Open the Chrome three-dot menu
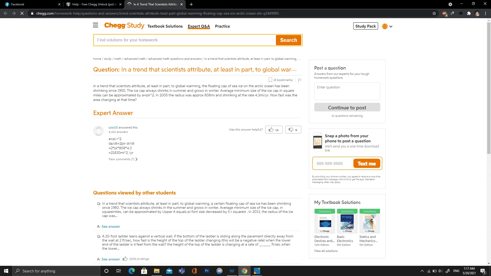The image size is (491, 276). pos(485,13)
